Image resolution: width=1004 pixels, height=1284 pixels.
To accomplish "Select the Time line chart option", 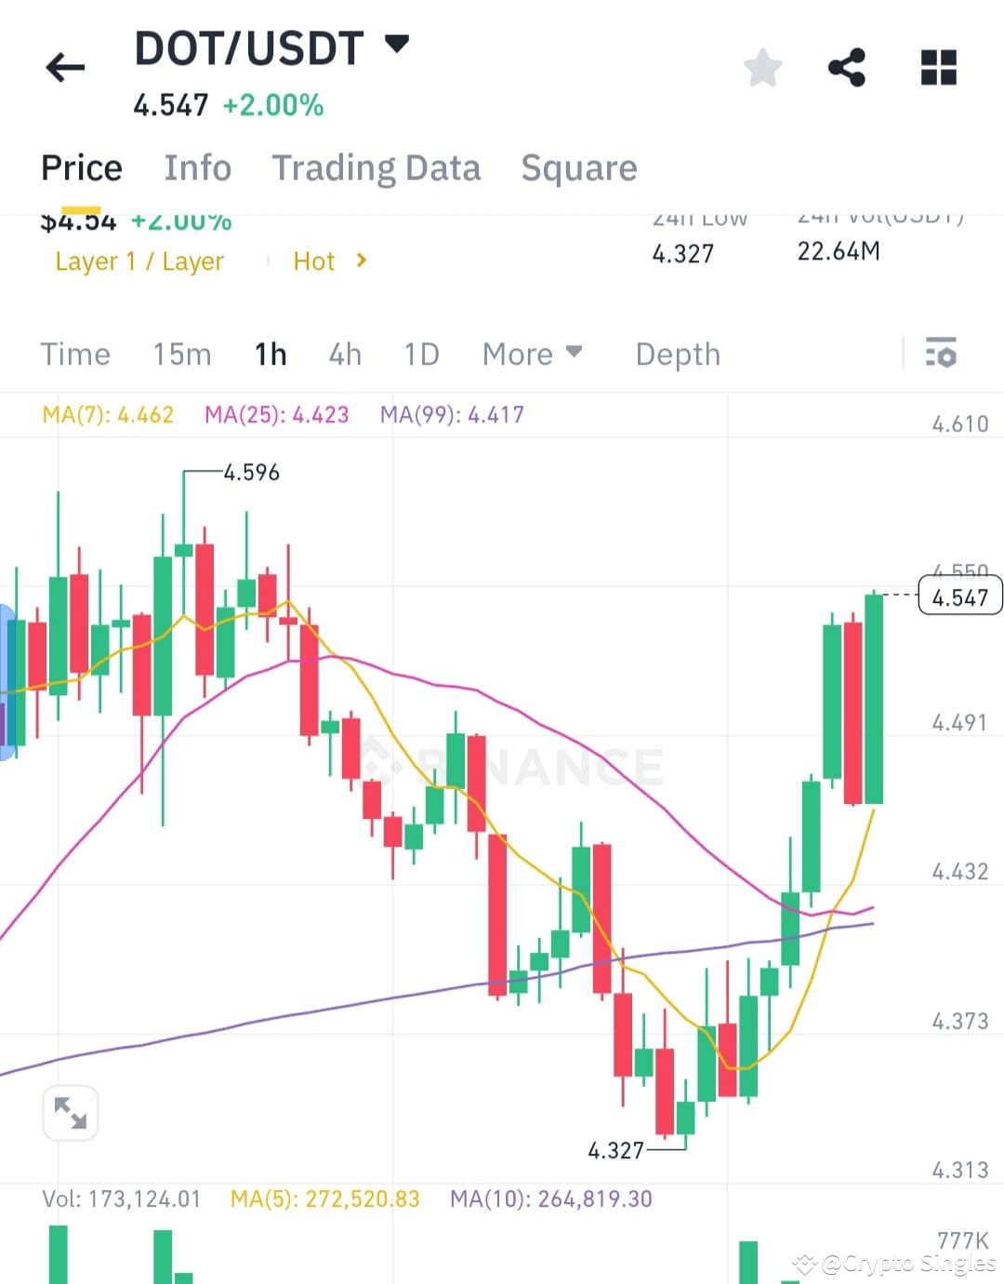I will click(x=75, y=354).
